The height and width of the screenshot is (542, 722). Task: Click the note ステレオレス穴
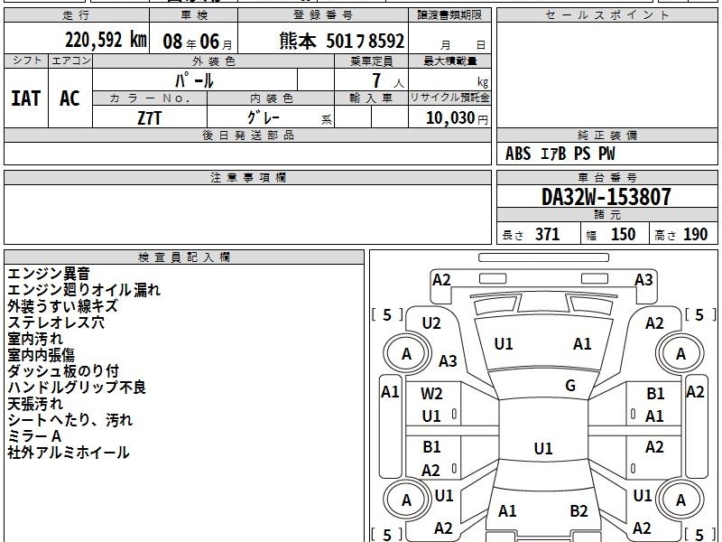click(56, 322)
